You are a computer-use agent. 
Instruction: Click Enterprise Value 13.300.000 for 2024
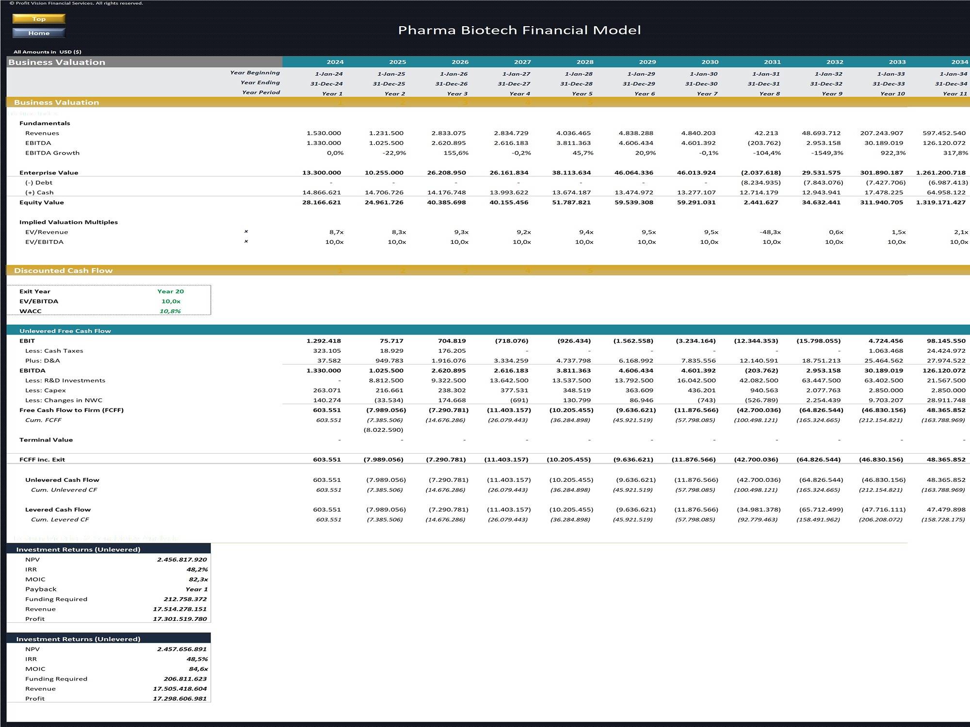point(322,173)
